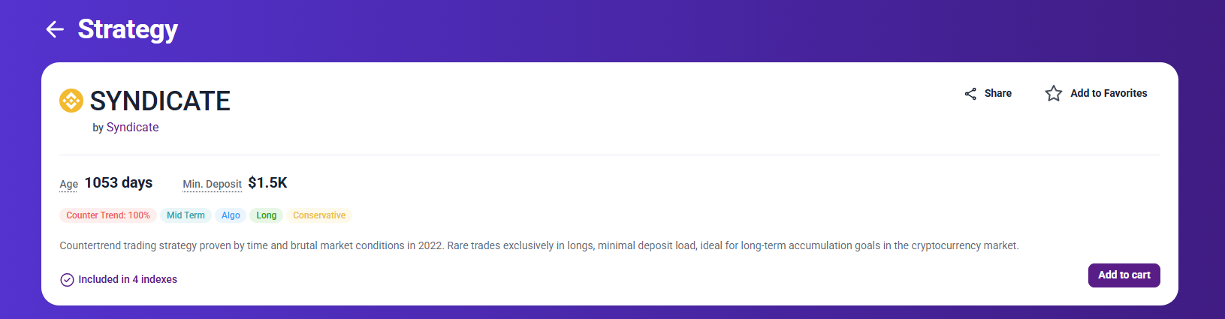Open the Included in 4 indexes link

[128, 279]
